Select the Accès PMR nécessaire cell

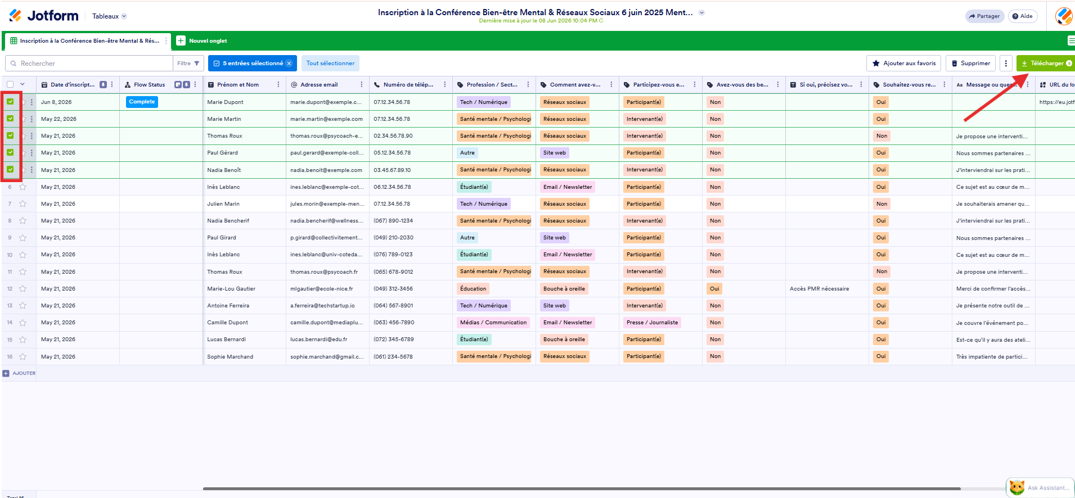[x=827, y=289]
